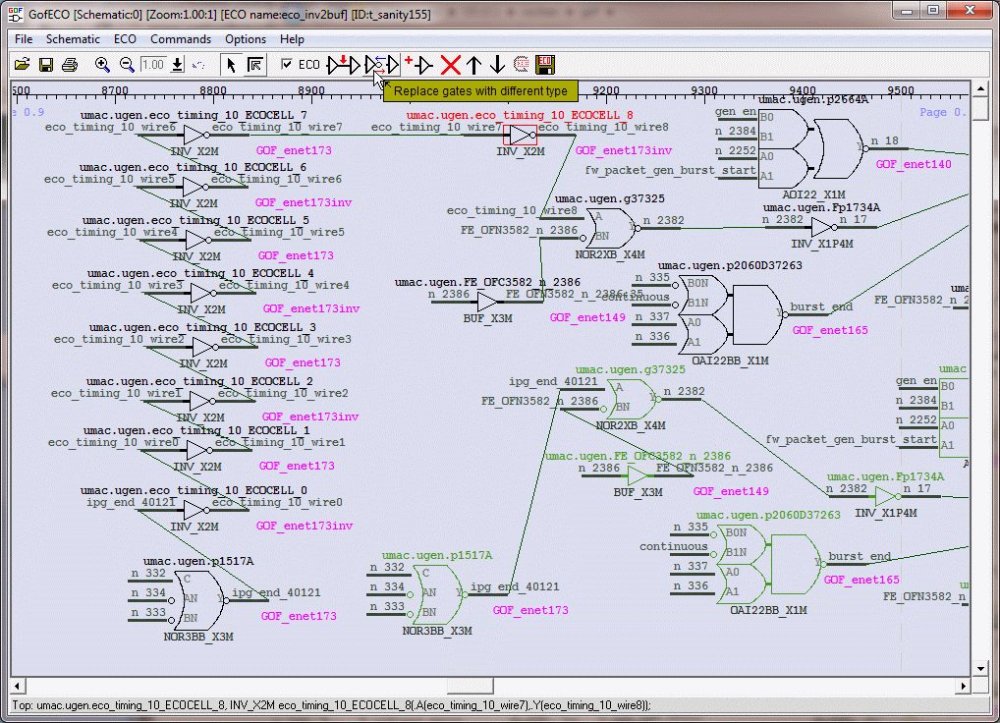Screen dimensions: 1000x723
Task: Select the black FE_OFC3582 BUF_X3M buffer
Action: 487,302
